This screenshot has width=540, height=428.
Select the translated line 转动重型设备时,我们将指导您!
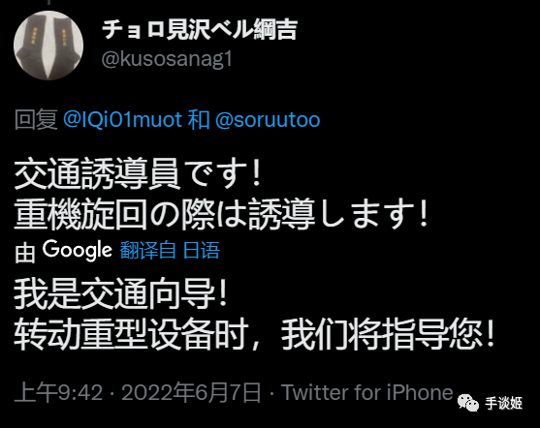tap(255, 334)
